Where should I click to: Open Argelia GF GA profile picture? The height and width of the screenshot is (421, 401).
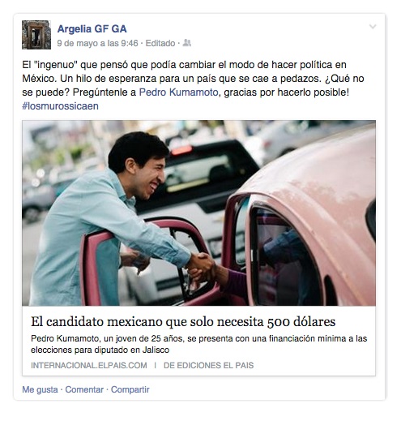click(36, 35)
